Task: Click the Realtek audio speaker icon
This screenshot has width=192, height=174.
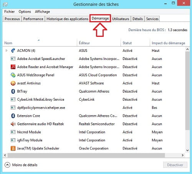Action: [x=13, y=124]
